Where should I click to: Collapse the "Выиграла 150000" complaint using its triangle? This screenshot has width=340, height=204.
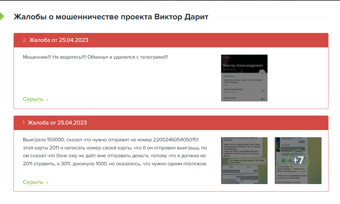(47, 183)
